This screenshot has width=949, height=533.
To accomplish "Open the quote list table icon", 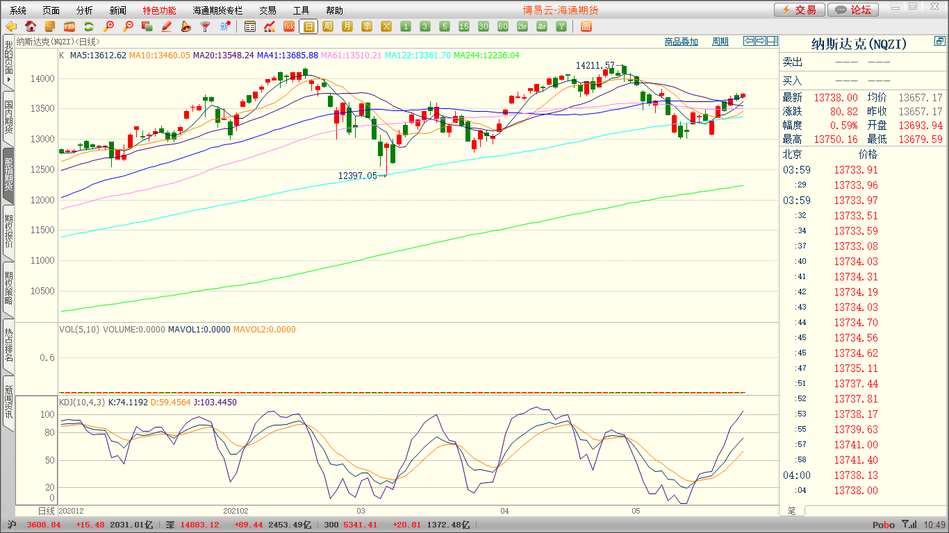I will pyautogui.click(x=250, y=26).
